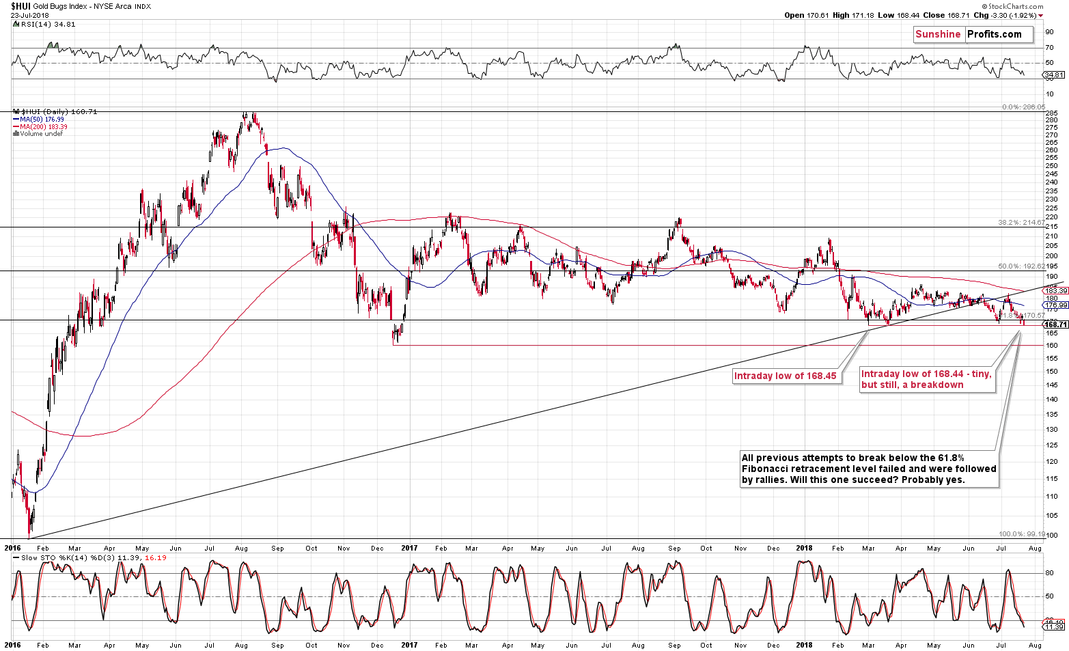Click the 70 level label on RSI axis
1069x651 pixels.
(1049, 48)
